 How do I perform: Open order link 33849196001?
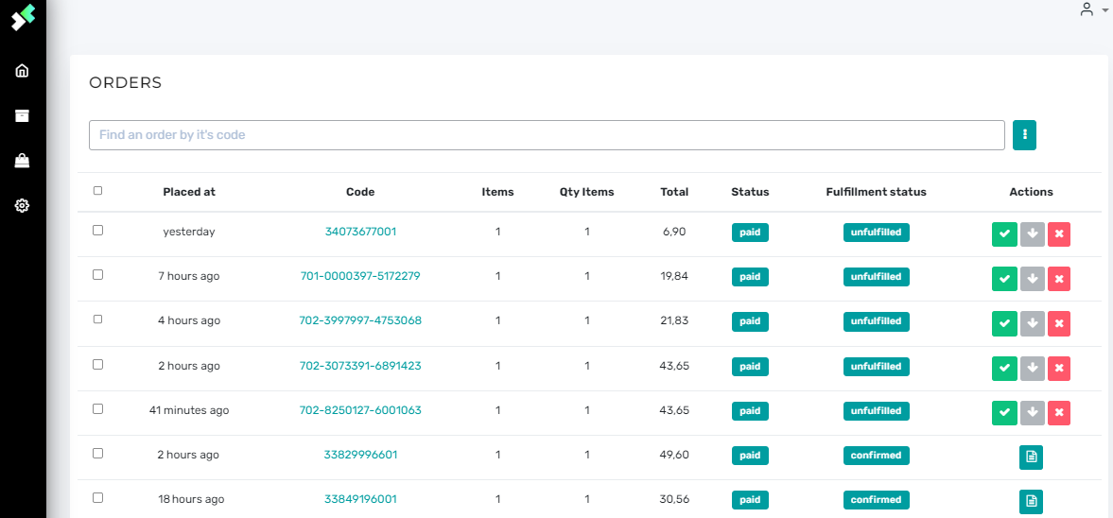pos(360,499)
